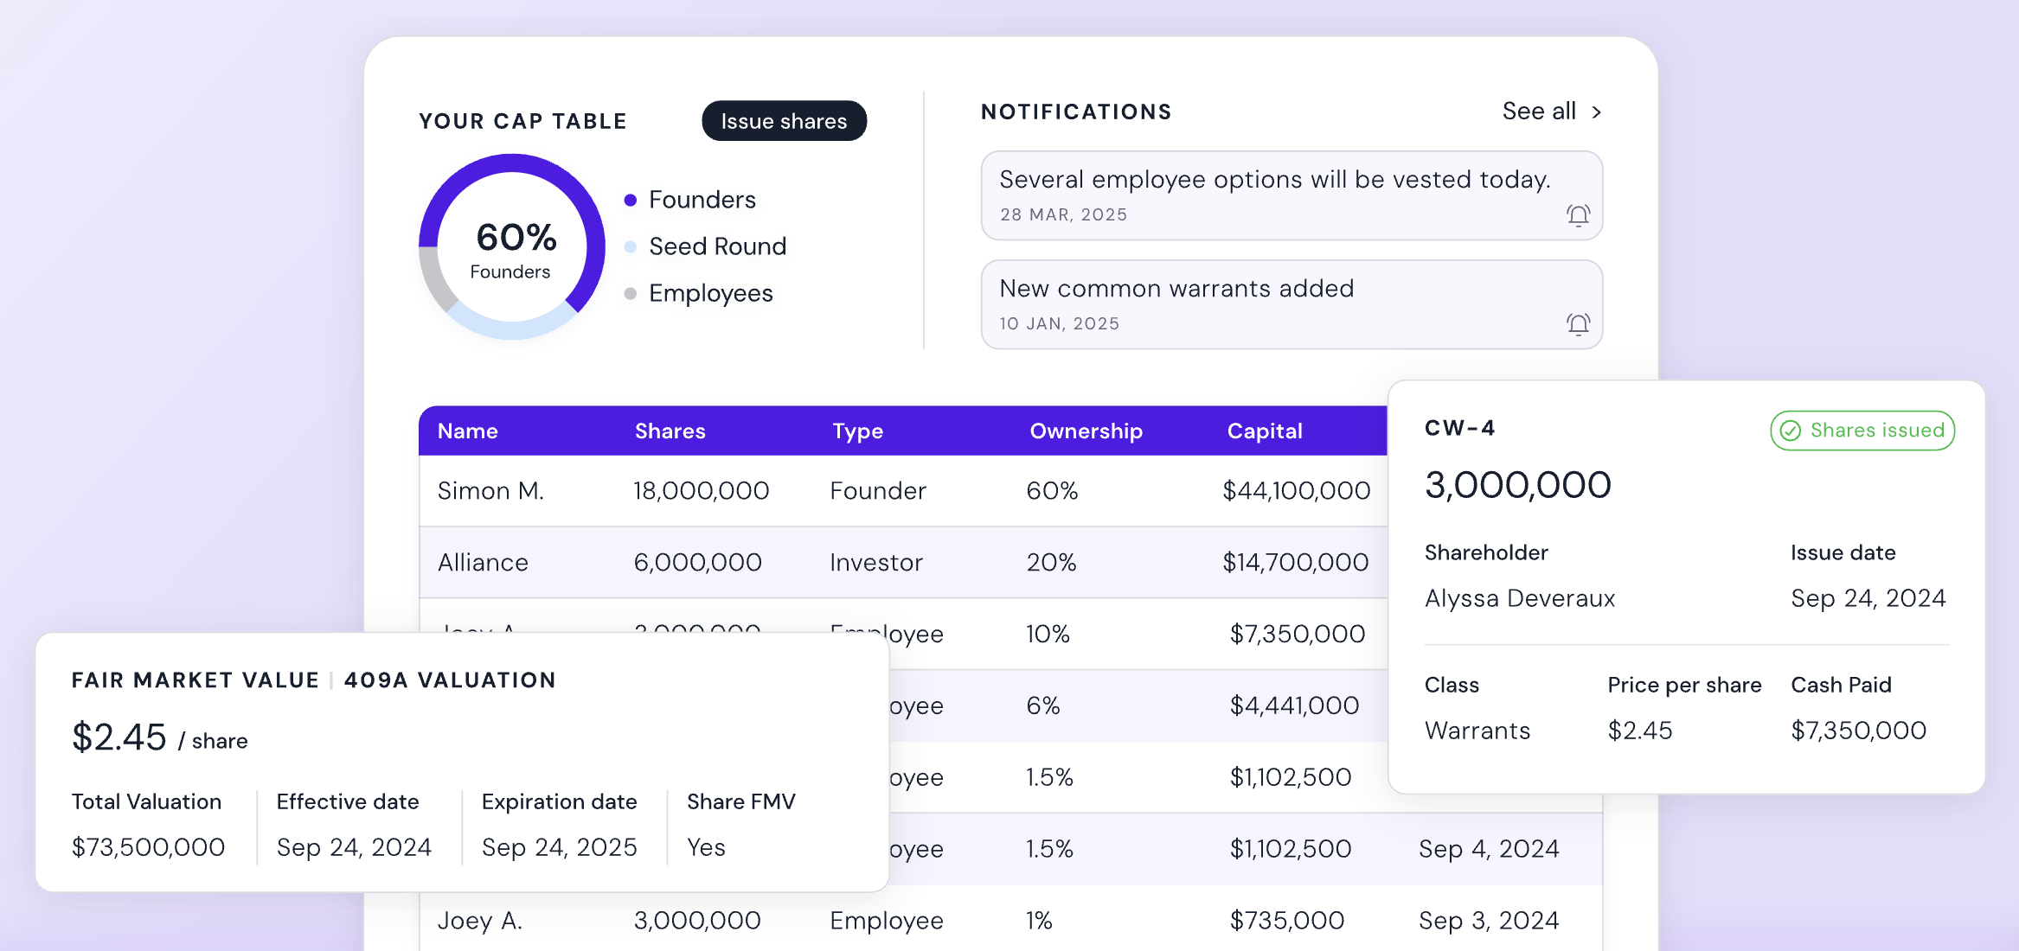Open the Alliance investor row
Screen dimensions: 2019x951
[903, 562]
